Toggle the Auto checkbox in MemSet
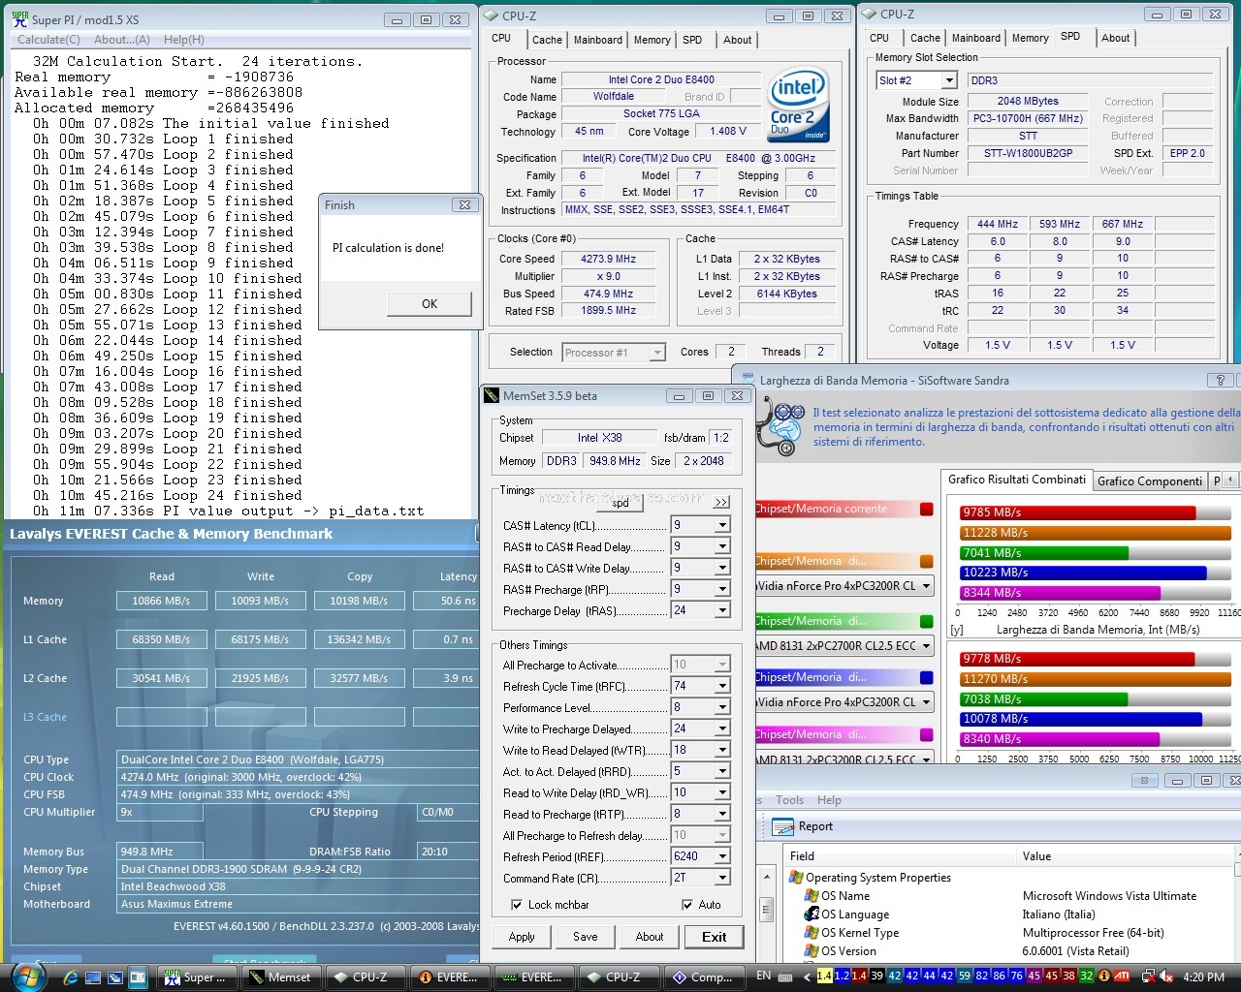Image resolution: width=1241 pixels, height=992 pixels. pyautogui.click(x=687, y=905)
